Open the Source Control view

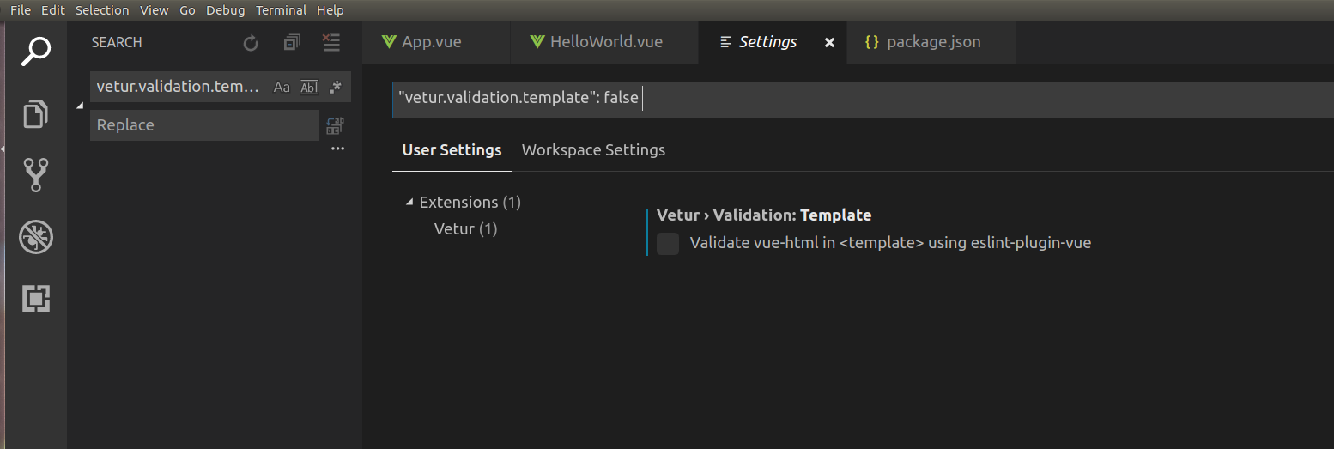click(x=35, y=175)
